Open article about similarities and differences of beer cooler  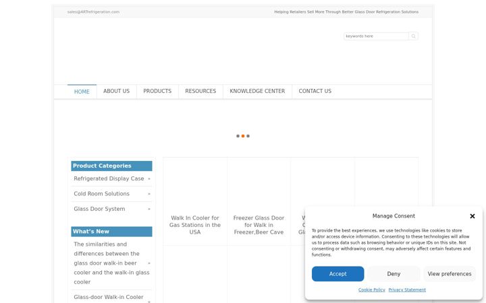(x=110, y=263)
